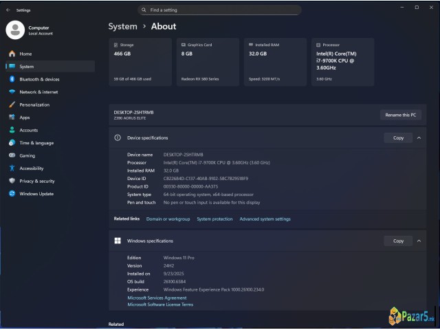Click the Installed on date value

[173, 274]
